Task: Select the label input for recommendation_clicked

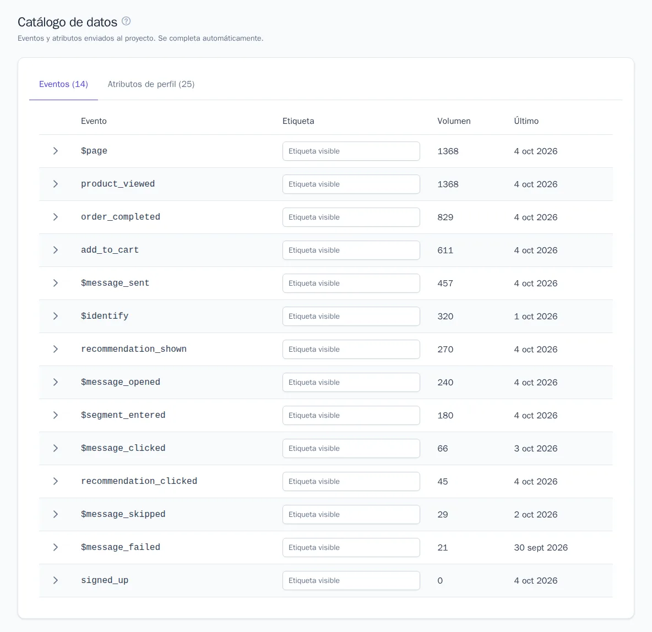Action: [x=351, y=482]
